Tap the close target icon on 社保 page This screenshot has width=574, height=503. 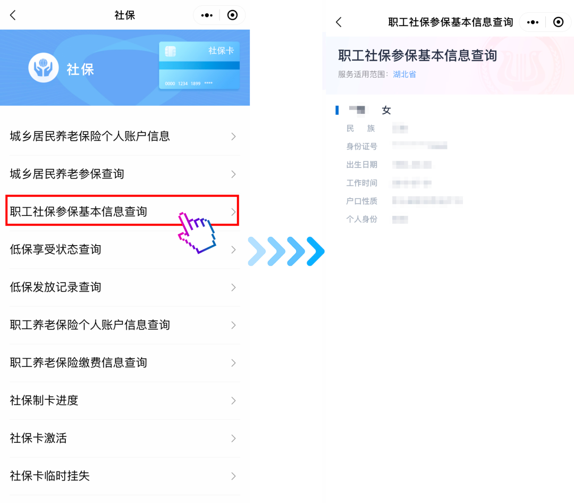click(x=232, y=15)
